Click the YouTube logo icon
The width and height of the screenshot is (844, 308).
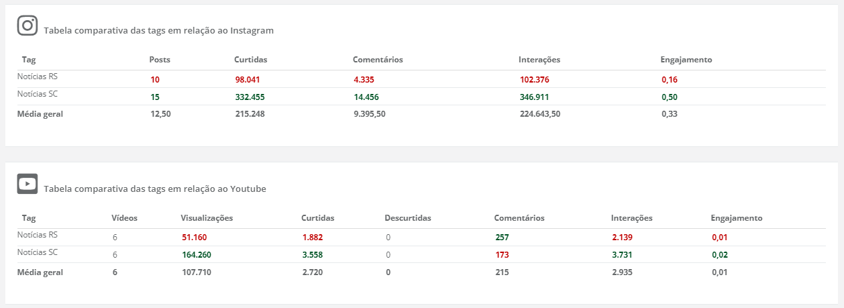tap(28, 184)
